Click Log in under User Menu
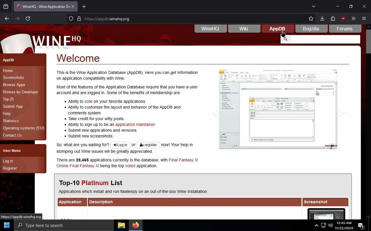The image size is (371, 231). pyautogui.click(x=8, y=161)
